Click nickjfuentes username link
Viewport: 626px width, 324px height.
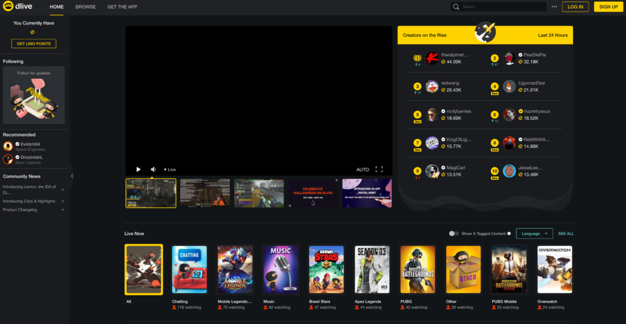(458, 112)
